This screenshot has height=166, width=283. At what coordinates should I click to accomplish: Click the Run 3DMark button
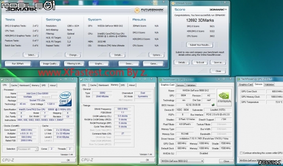coord(18,64)
